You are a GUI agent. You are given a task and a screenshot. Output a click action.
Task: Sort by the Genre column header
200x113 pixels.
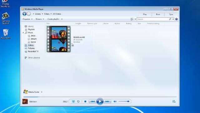coord(106,24)
